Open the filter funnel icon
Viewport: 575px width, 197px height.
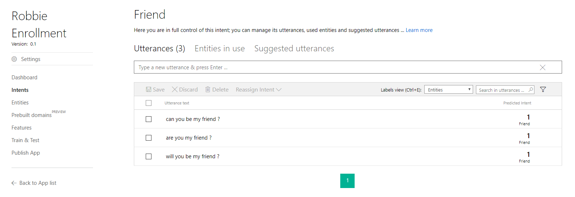543,90
